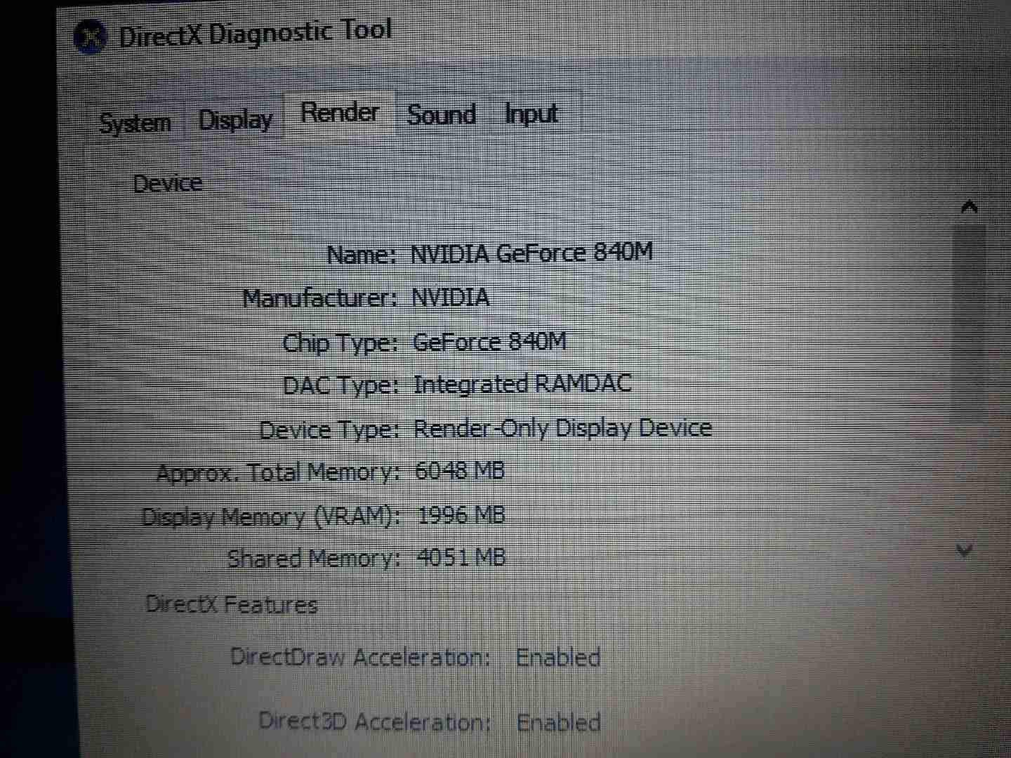Click the Approx. Total Memory label
1011x758 pixels.
[277, 473]
